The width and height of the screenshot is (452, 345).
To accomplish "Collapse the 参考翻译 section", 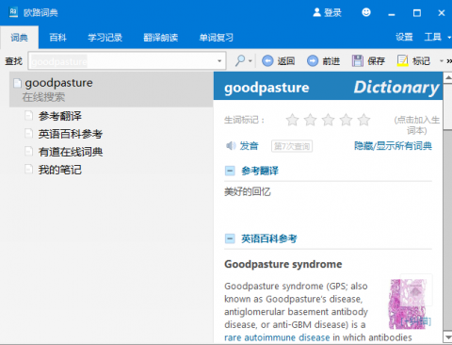I will point(230,171).
